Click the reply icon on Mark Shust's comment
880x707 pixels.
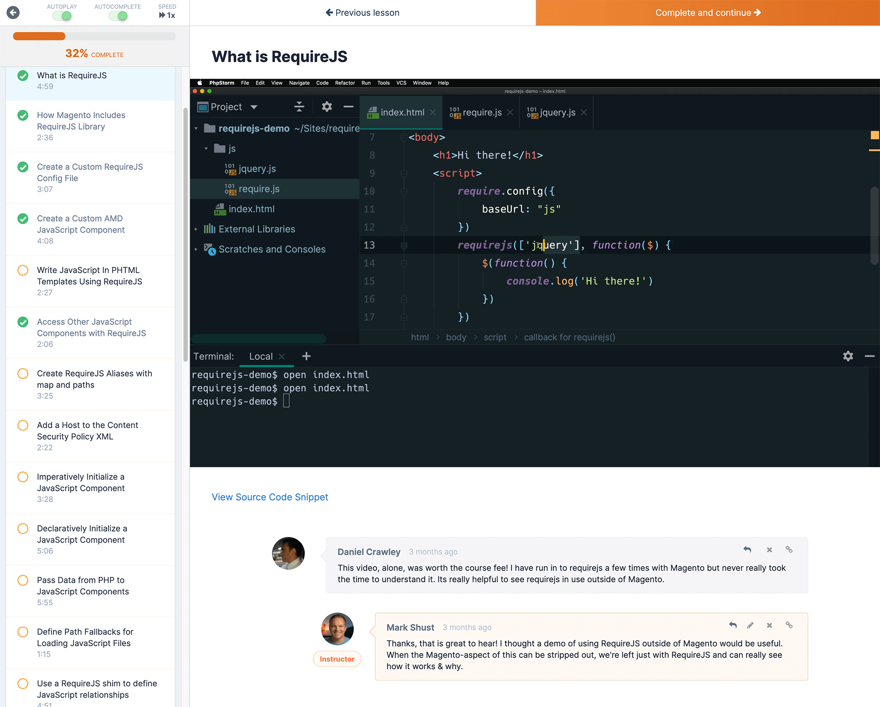[x=733, y=625]
